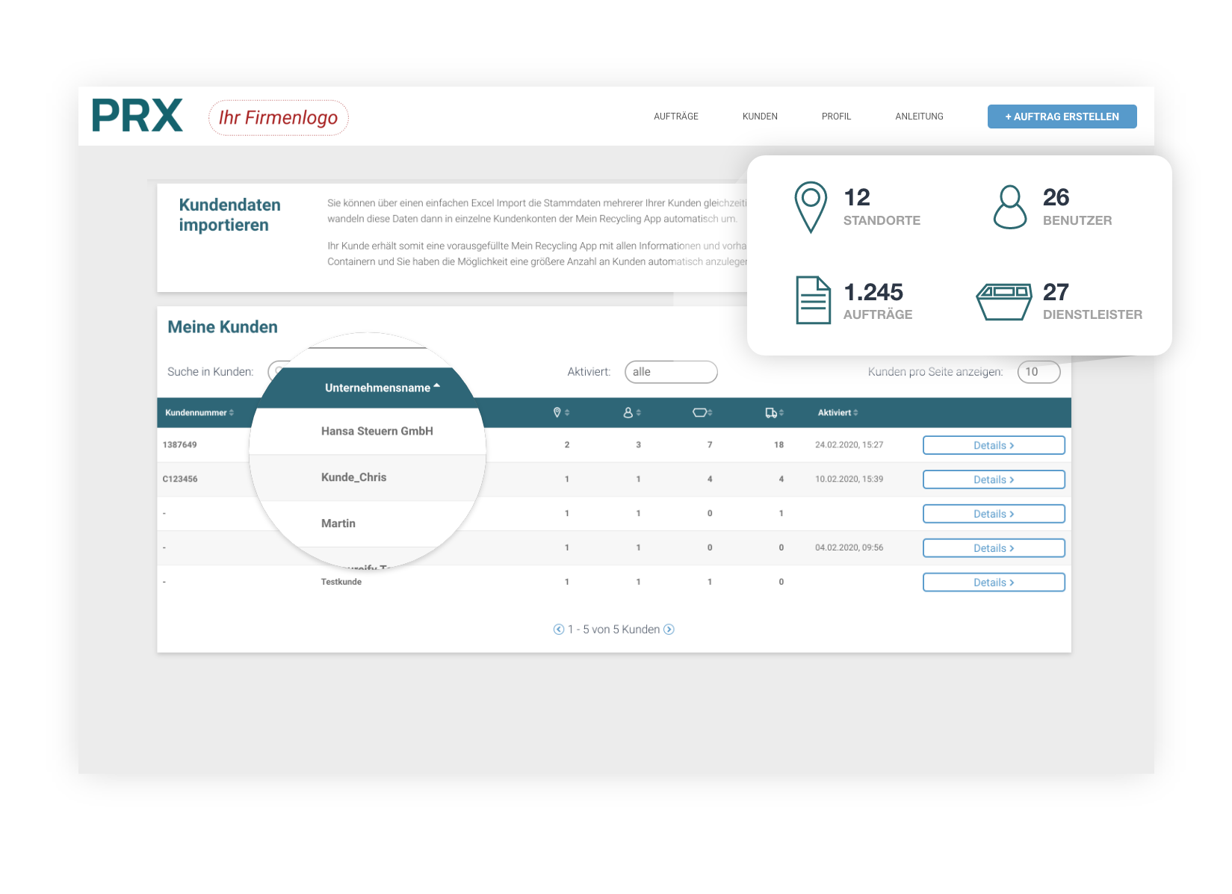The width and height of the screenshot is (1232, 894).
Task: Click the Aufträge document icon in stats card
Action: [814, 300]
